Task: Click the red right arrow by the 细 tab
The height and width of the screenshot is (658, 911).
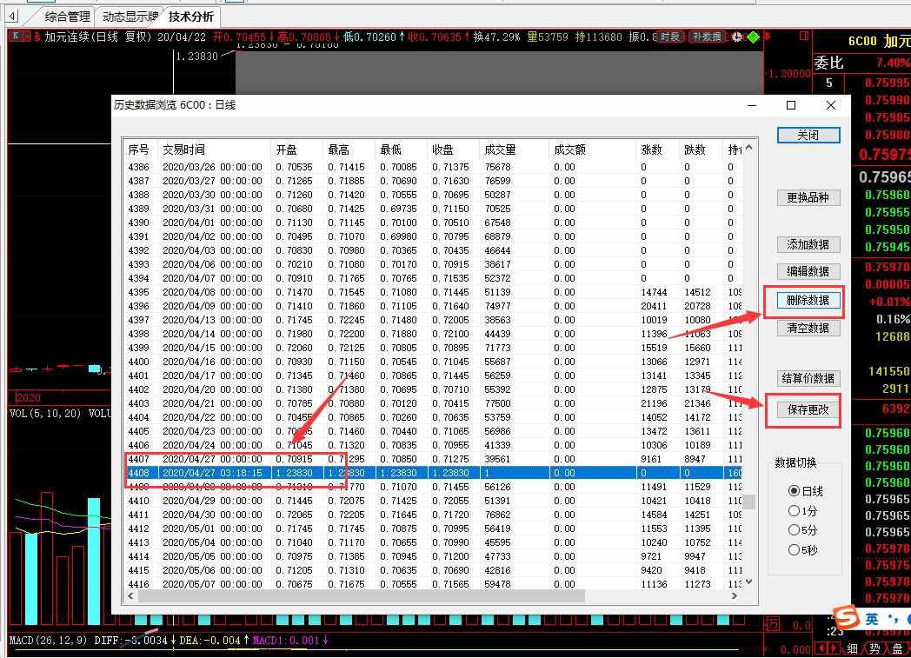Action: coord(834,648)
